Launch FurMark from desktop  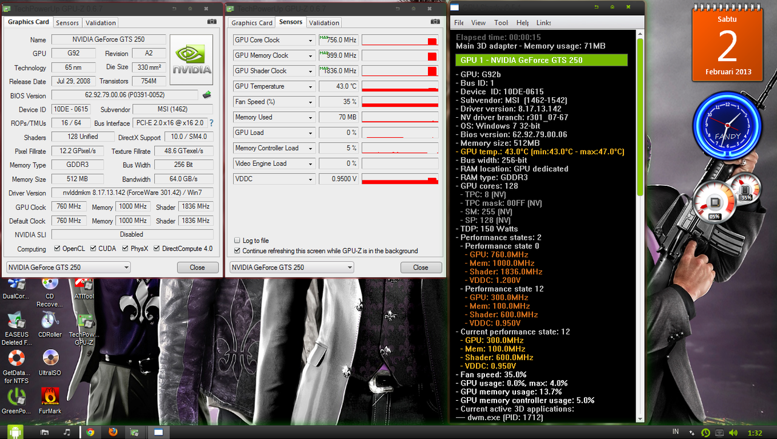pyautogui.click(x=50, y=401)
